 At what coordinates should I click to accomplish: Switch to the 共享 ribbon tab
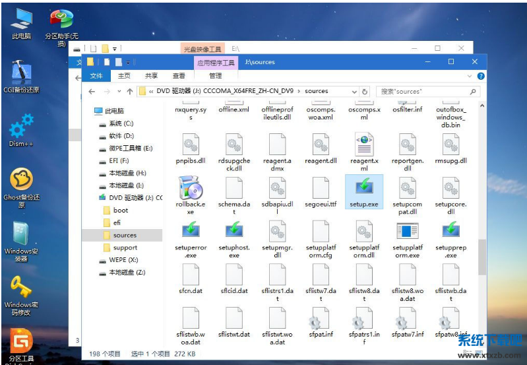coord(151,76)
